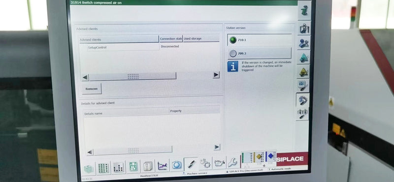This screenshot has height=182, width=394.
Task: Select station version 709.3
Action: [x=260, y=53]
